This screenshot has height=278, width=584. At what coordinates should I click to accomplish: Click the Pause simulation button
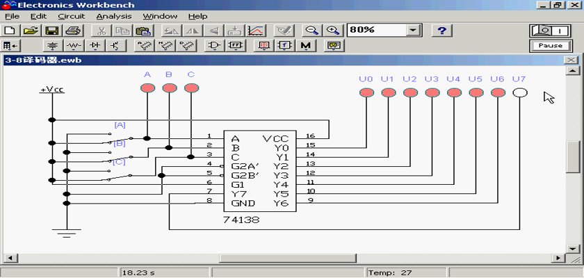[x=551, y=46]
